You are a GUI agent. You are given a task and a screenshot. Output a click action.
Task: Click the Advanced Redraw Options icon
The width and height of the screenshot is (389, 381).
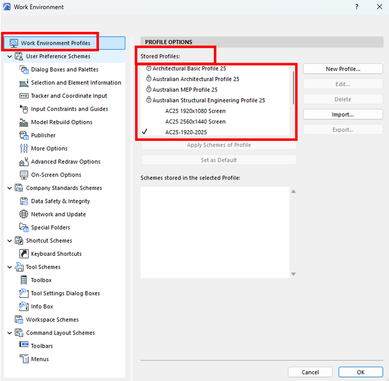coord(24,162)
